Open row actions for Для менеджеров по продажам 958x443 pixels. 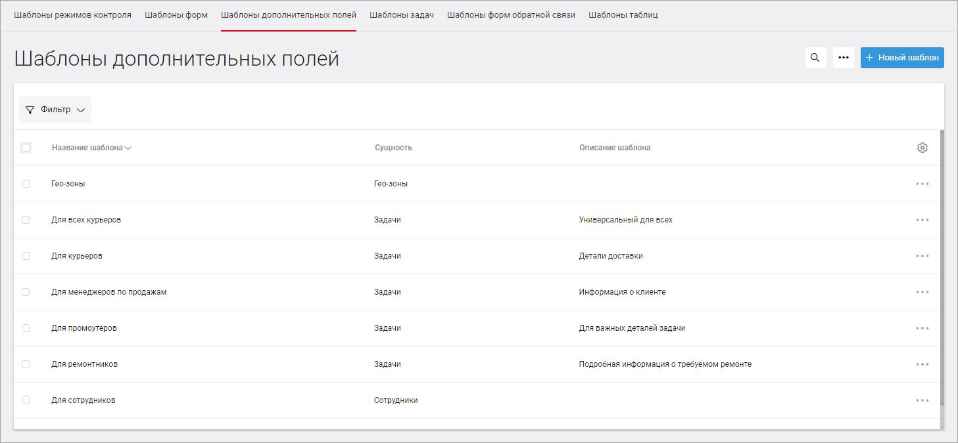coord(922,291)
